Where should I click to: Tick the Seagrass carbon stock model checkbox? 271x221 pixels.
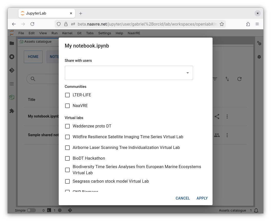point(67,181)
